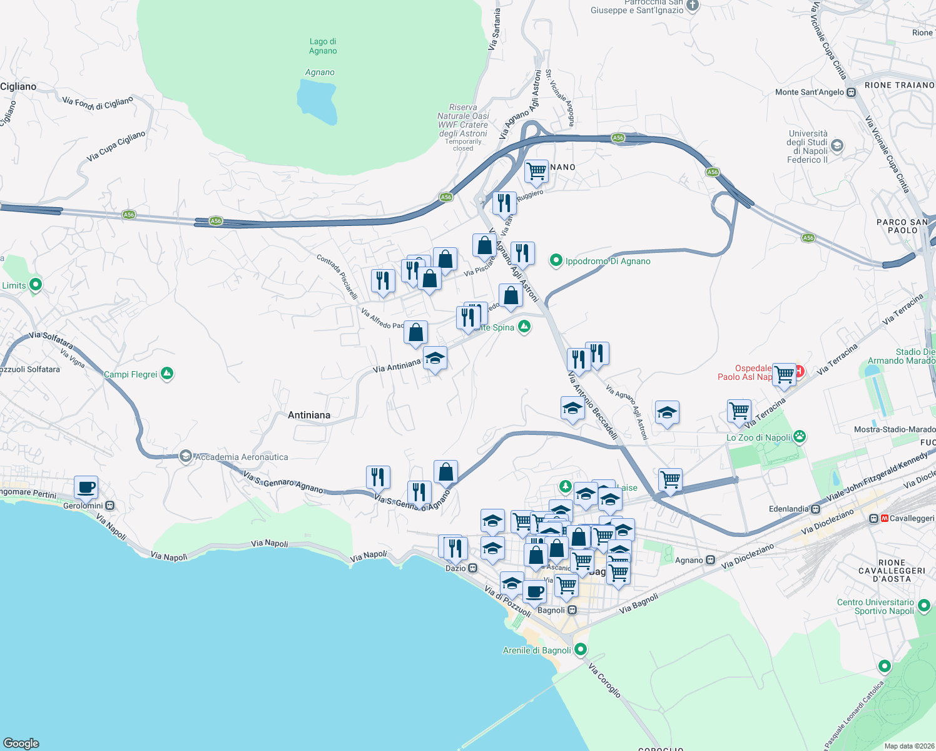Screen dimensions: 936x751
Task: Click the restaurant fork-and-knife icon on Via Raffaele Ruggiero
Action: 505,202
